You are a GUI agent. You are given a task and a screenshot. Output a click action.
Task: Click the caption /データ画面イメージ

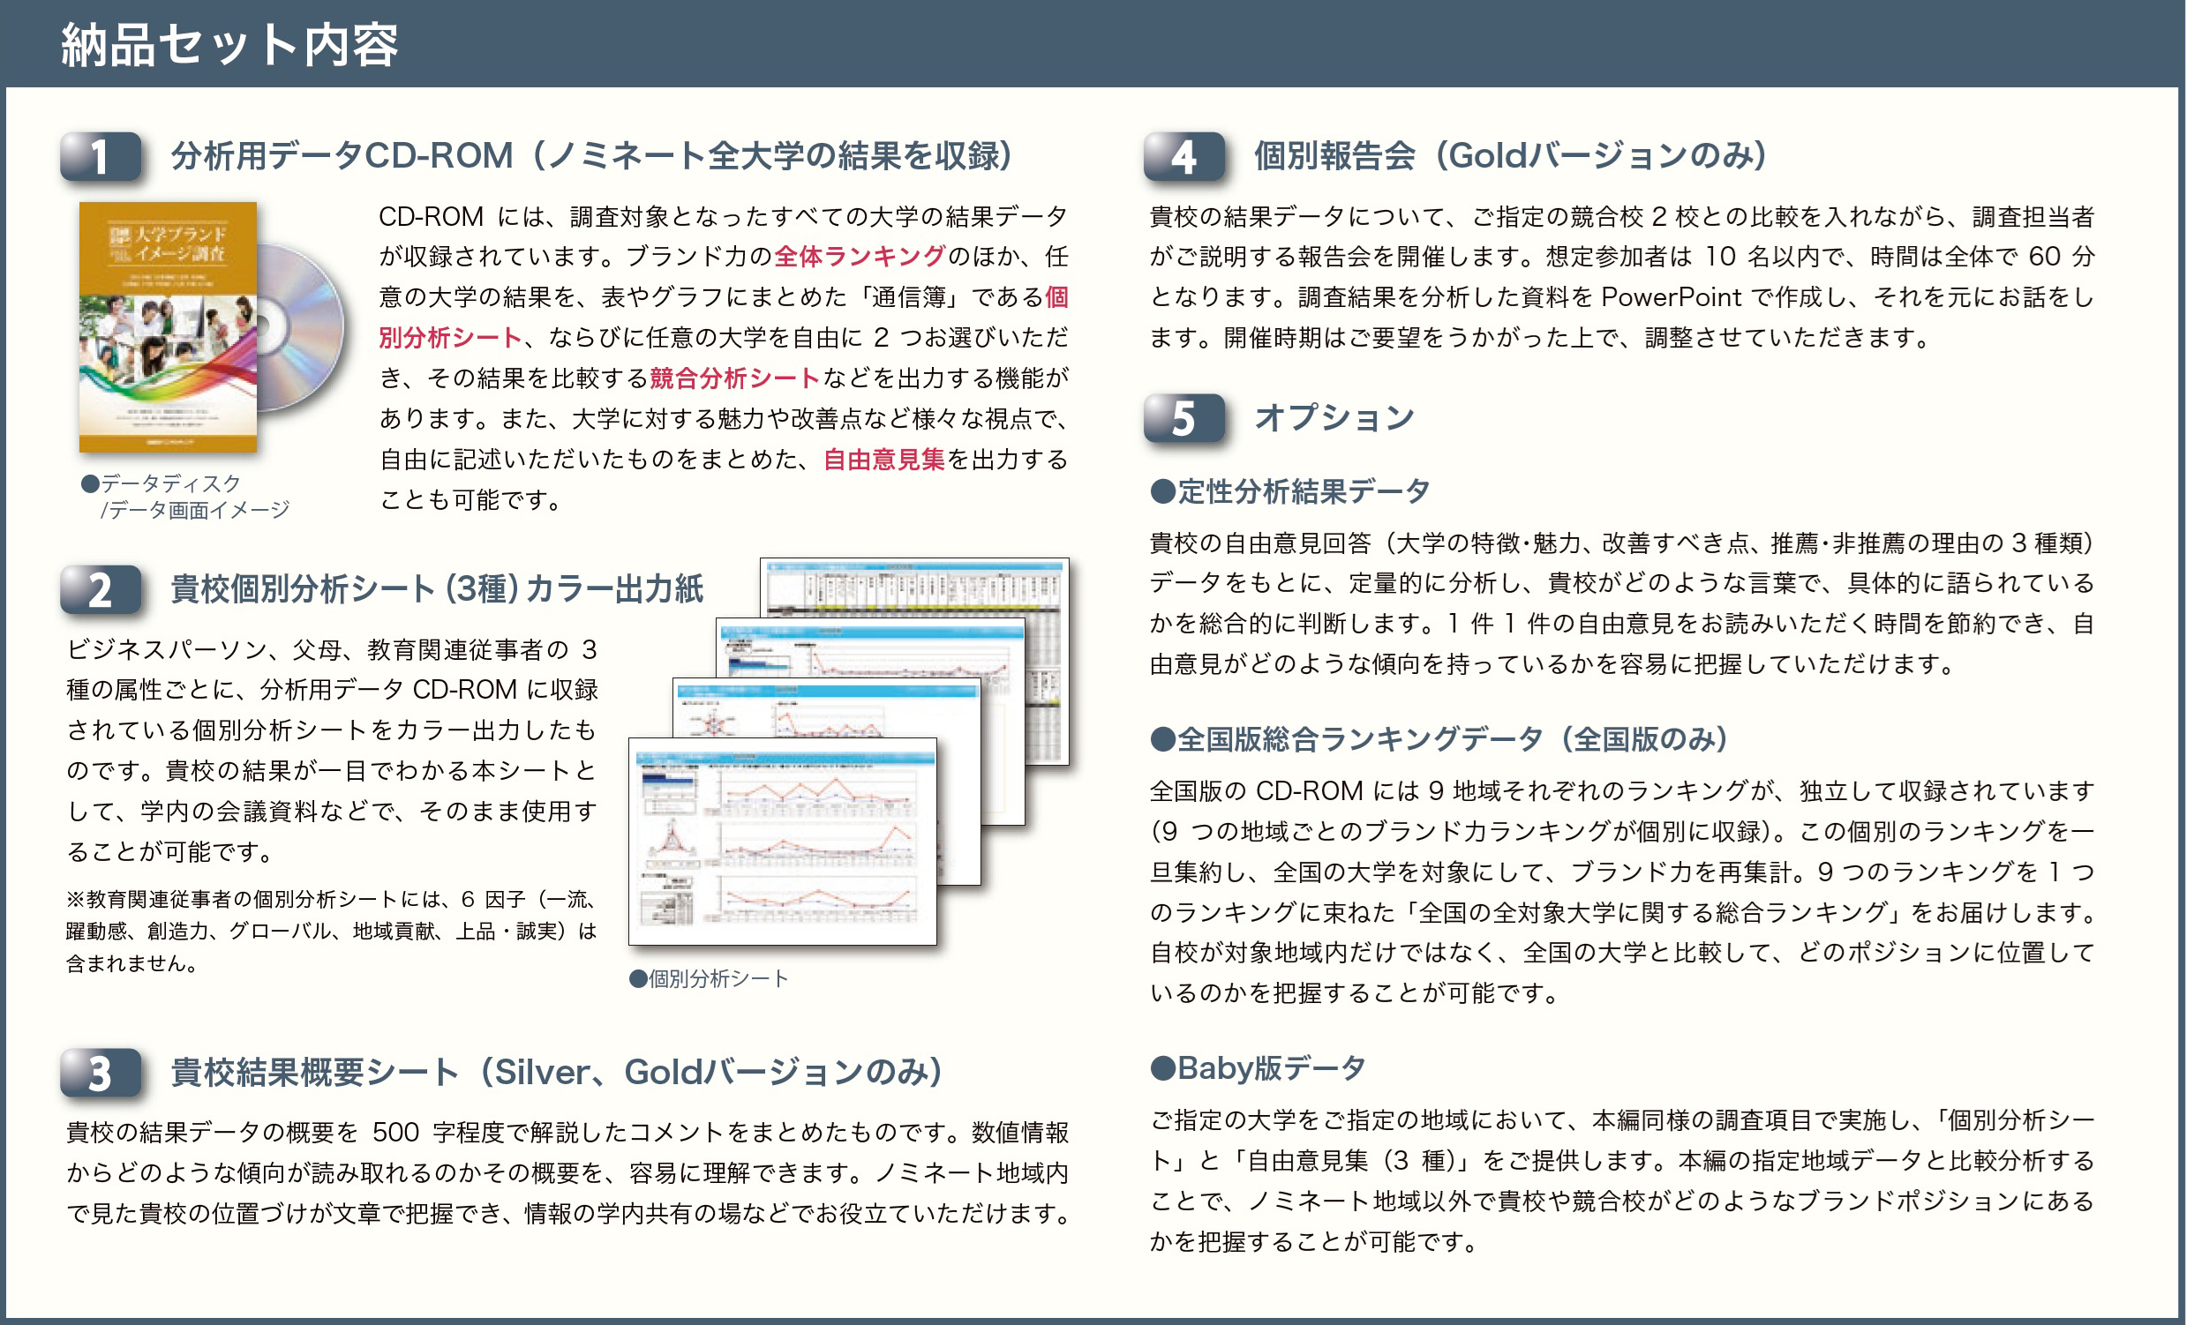point(195,510)
